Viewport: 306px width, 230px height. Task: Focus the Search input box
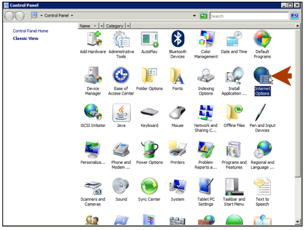click(x=249, y=16)
